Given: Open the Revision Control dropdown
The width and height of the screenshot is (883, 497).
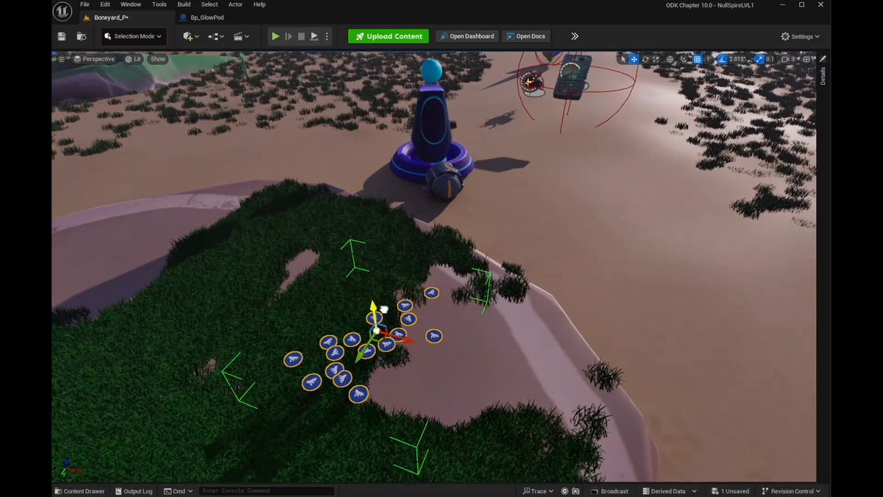Looking at the screenshot, I should (x=791, y=491).
